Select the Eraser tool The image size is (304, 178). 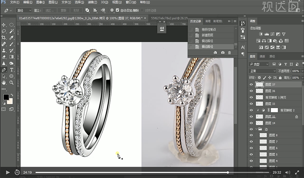pos(4,57)
